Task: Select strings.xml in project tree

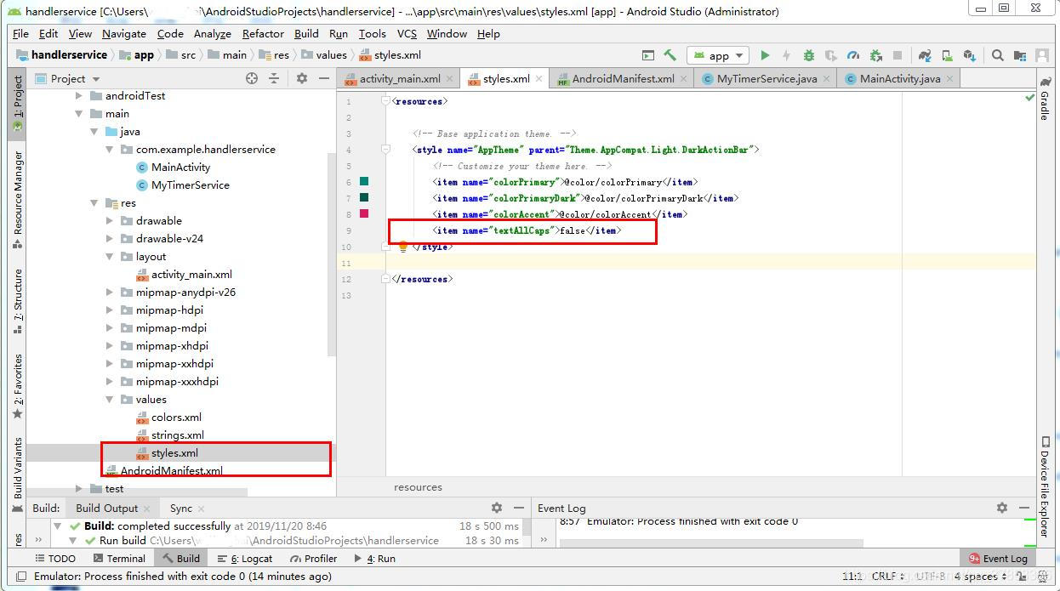Action: [x=177, y=435]
